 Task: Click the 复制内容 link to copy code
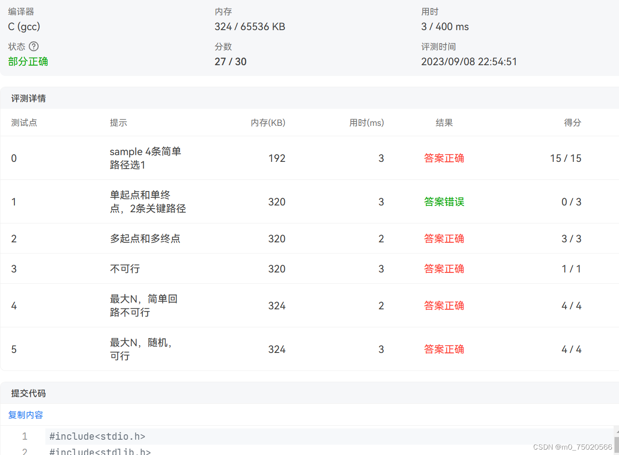click(25, 415)
